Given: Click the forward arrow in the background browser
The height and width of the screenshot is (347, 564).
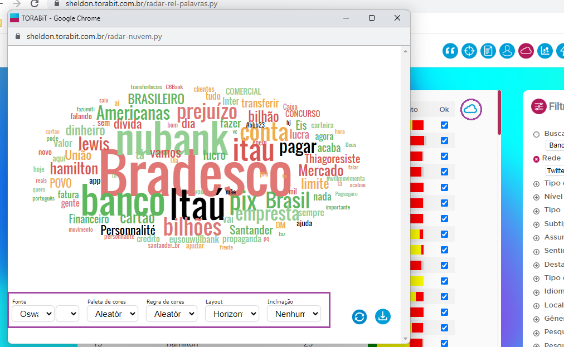Looking at the screenshot, I should point(17,3).
